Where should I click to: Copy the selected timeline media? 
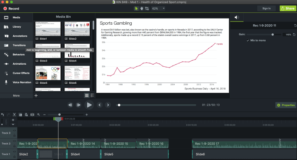20,115
